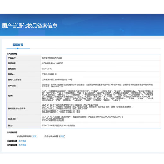Click the 备案人 company name value
164x164 pixels.
click(x=49, y=74)
